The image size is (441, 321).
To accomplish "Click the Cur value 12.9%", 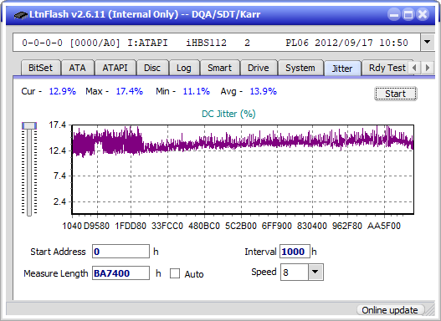I will click(63, 91).
